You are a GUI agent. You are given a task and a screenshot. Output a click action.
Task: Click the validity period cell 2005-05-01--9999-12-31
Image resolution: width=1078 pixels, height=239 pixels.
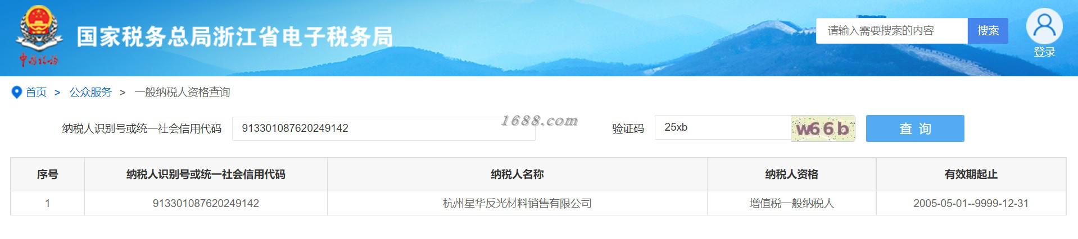[971, 203]
